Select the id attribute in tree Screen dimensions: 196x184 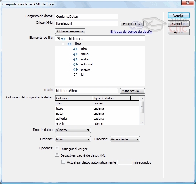click(x=82, y=74)
